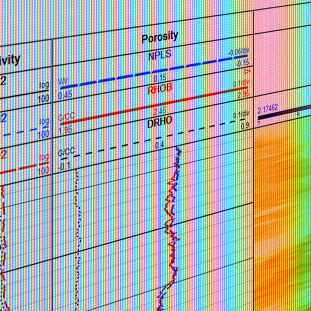Click the black log scale label
The height and width of the screenshot is (311, 311).
coord(44,85)
